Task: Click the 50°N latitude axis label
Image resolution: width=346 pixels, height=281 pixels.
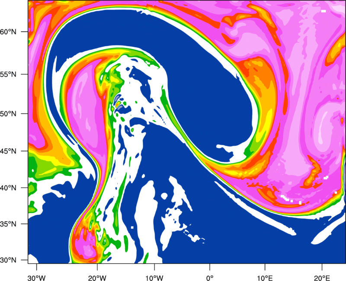Action: pyautogui.click(x=8, y=114)
